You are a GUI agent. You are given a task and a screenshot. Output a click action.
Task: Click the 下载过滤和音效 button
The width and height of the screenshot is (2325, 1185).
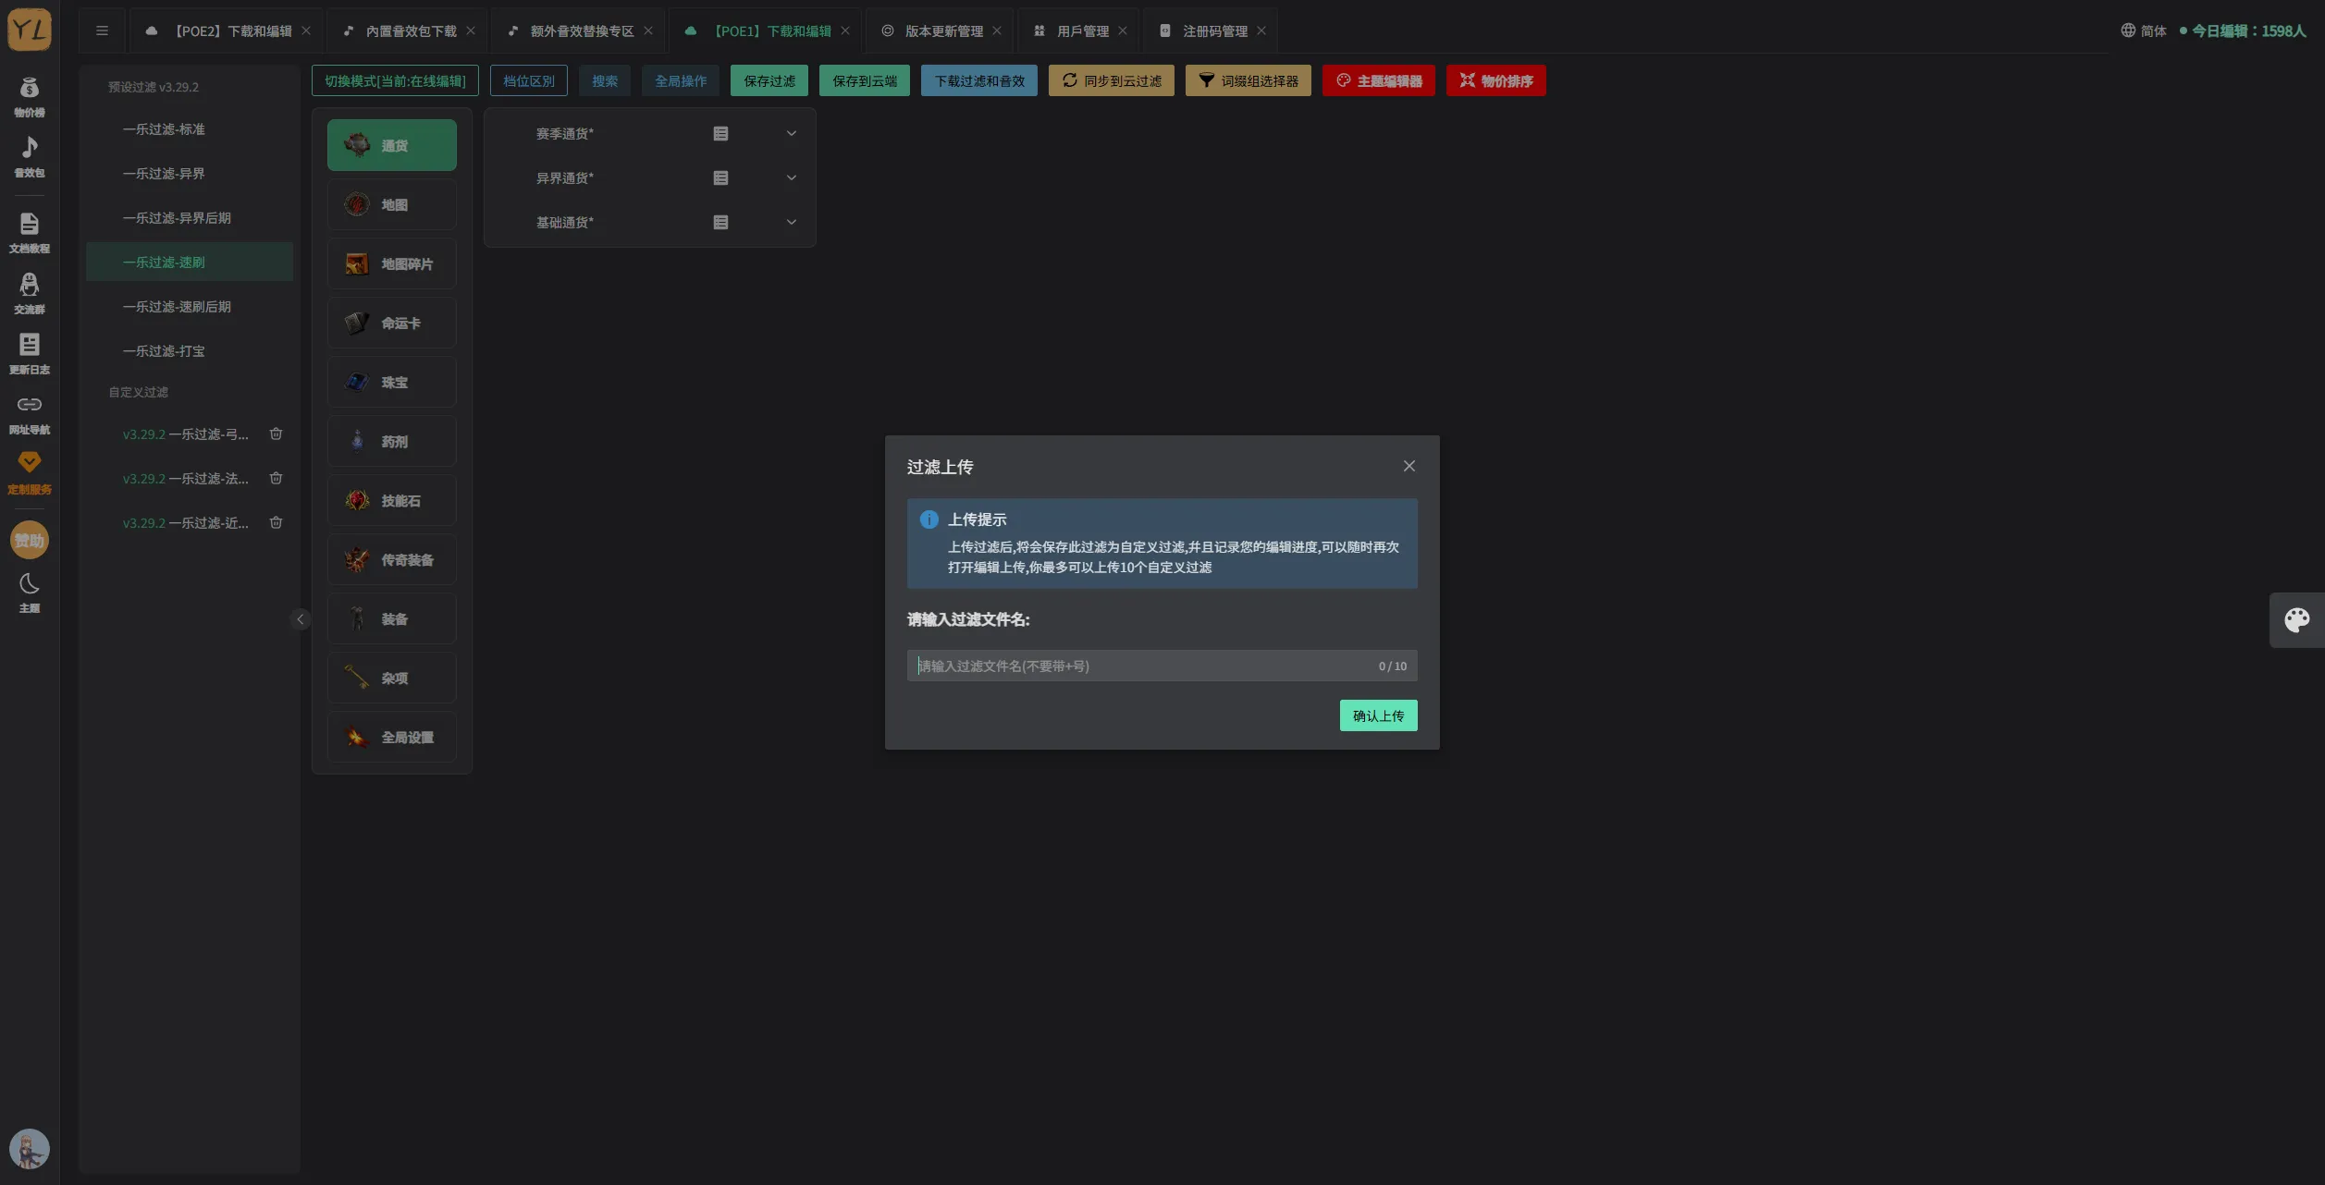pos(979,80)
